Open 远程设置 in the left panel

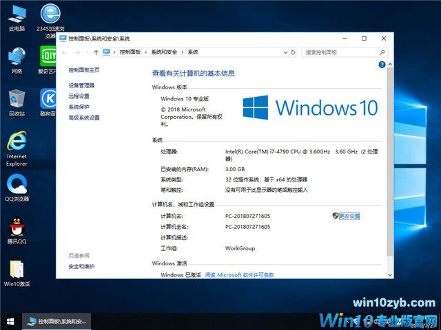79,96
